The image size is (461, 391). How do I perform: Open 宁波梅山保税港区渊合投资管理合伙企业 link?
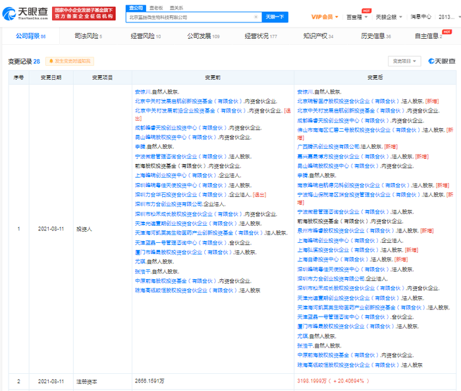coord(359,194)
